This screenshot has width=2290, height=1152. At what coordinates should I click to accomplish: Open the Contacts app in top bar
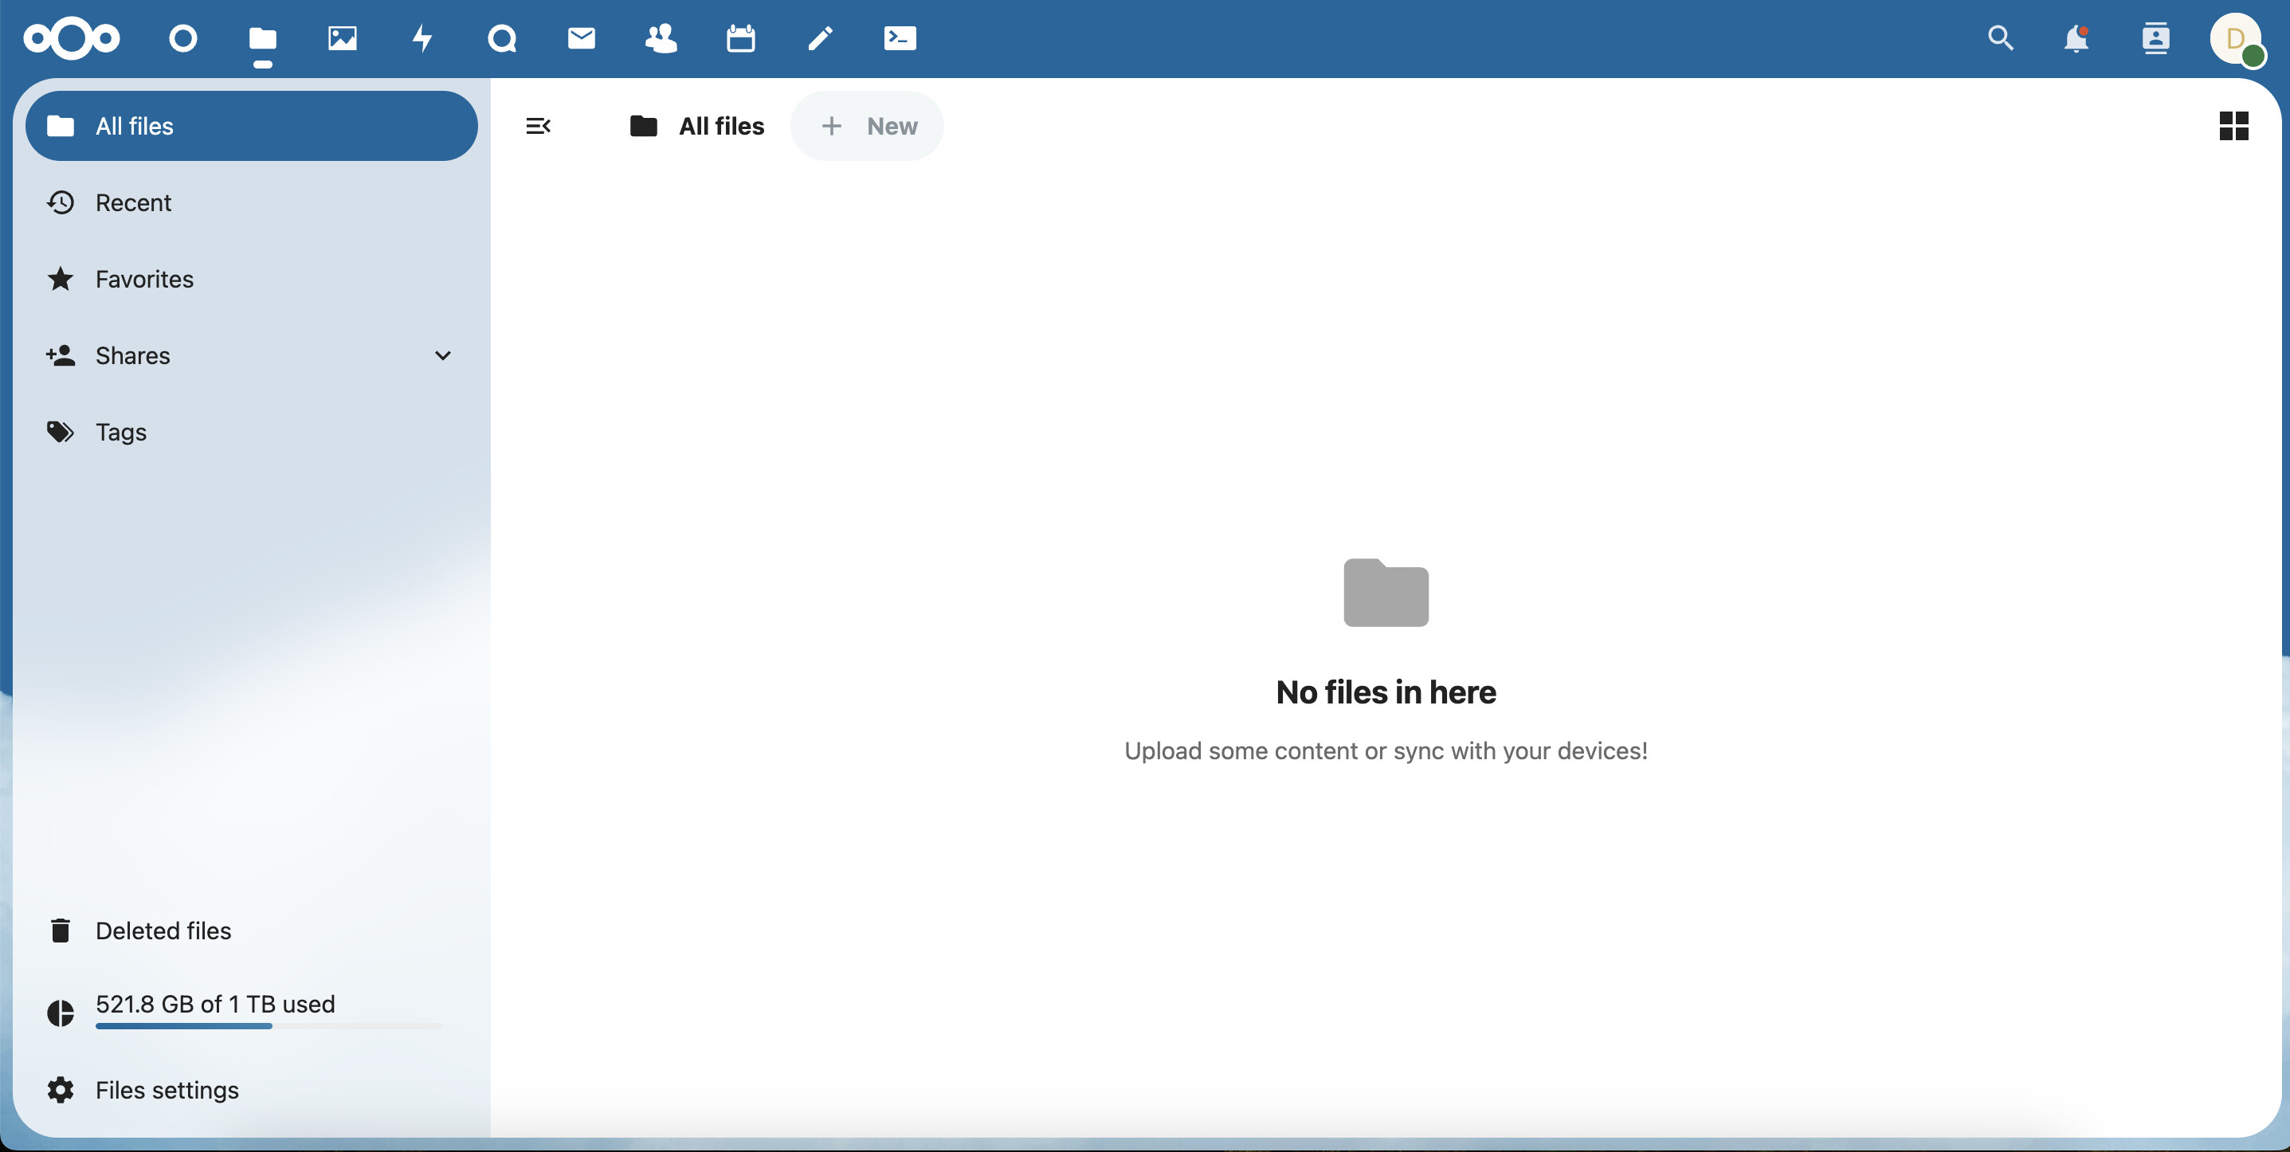(x=661, y=38)
